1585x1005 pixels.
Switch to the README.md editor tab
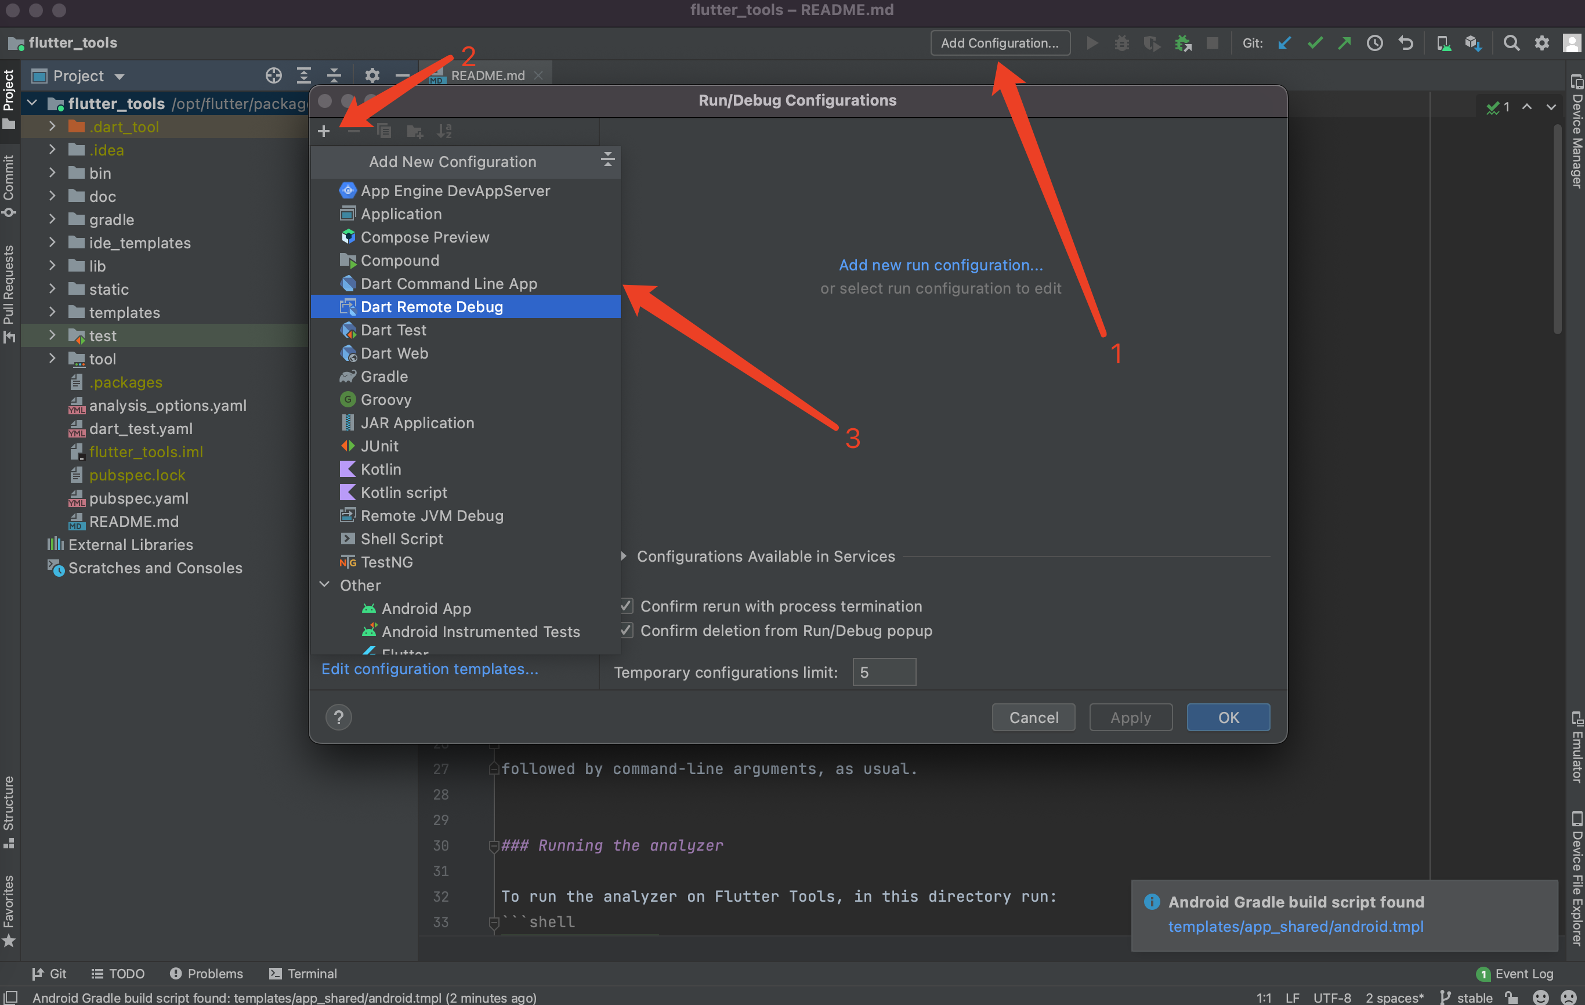[x=487, y=75]
